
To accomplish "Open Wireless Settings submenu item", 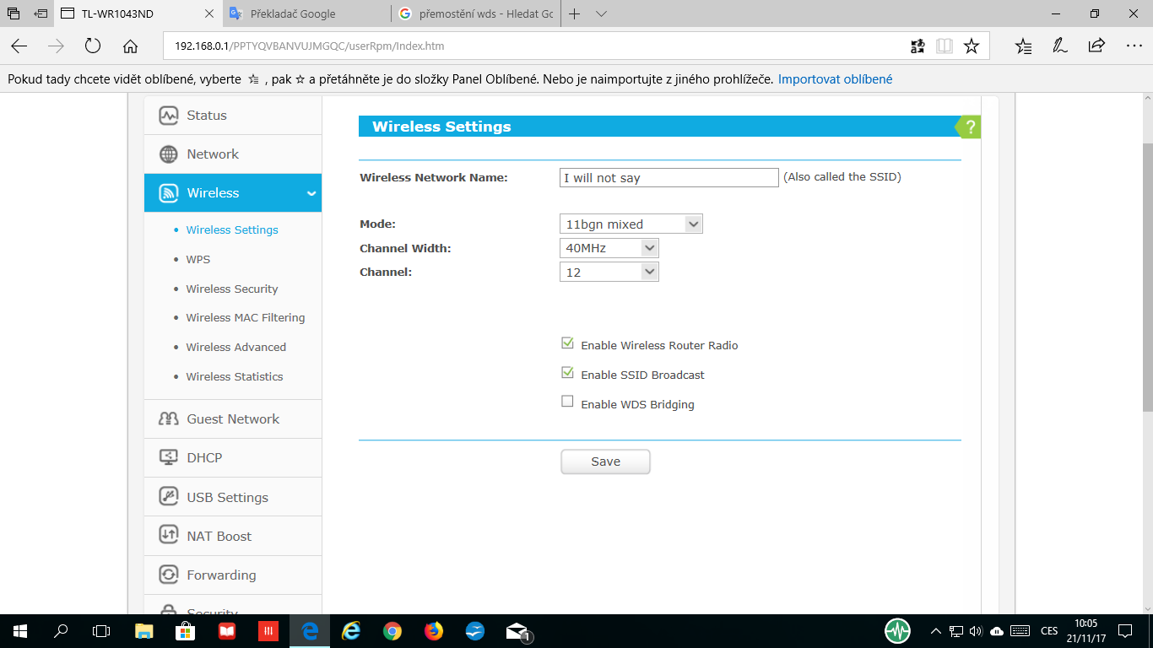I will click(232, 229).
